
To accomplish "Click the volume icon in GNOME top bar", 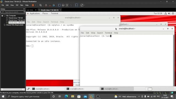I will point(169,13).
